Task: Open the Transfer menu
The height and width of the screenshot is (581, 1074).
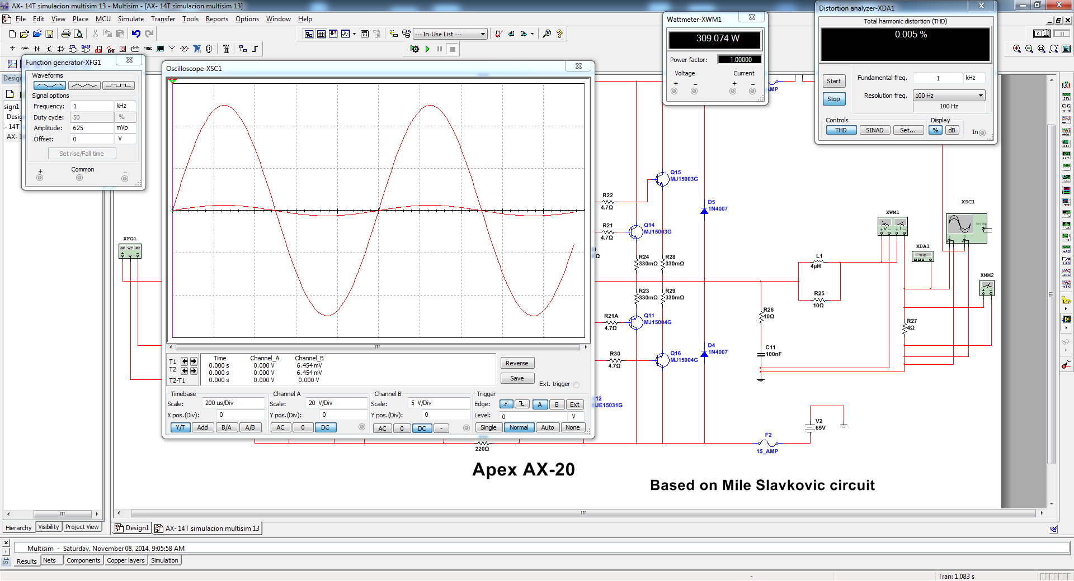Action: tap(163, 19)
